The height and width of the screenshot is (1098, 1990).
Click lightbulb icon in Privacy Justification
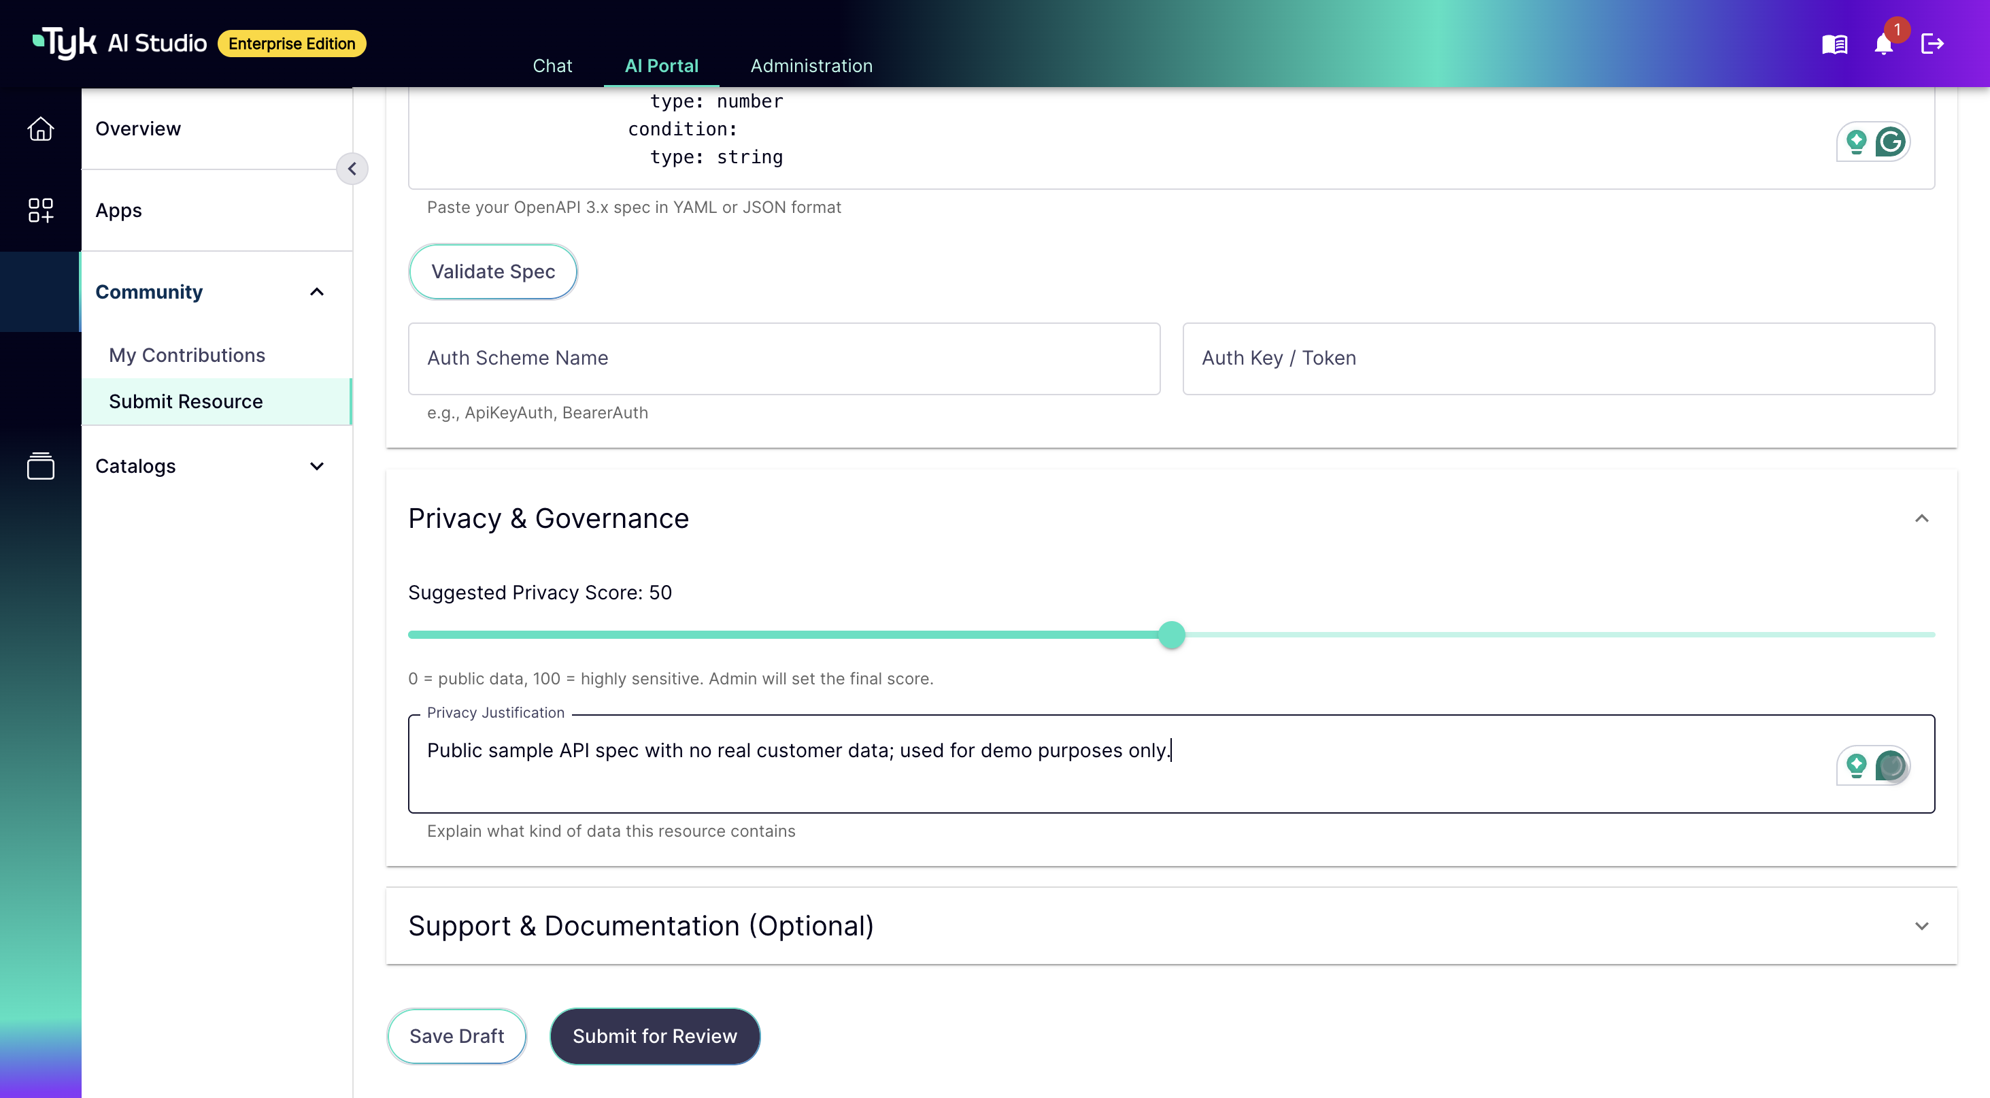pos(1855,766)
